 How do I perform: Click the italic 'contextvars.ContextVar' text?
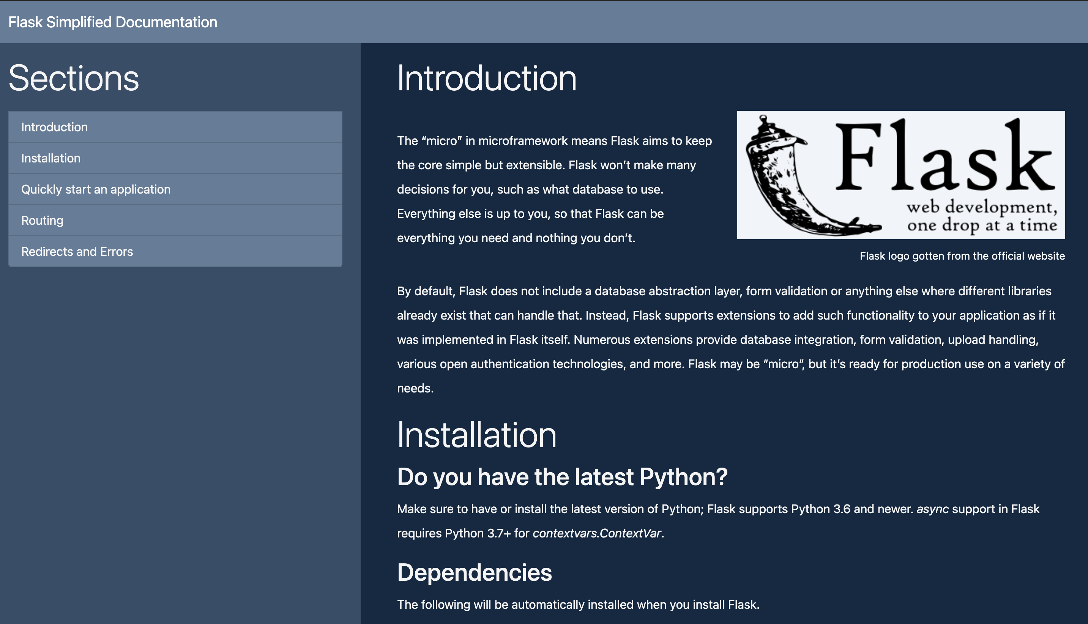coord(597,533)
